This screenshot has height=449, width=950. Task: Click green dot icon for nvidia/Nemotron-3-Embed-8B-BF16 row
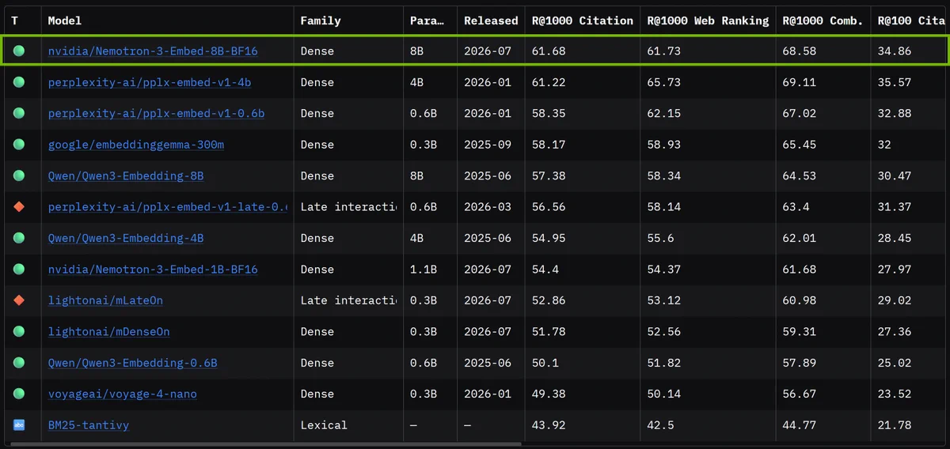click(x=19, y=51)
